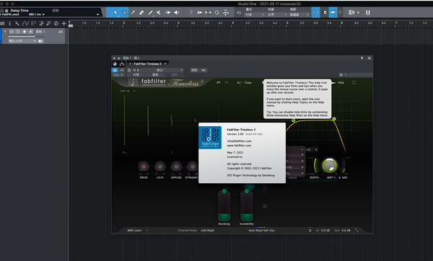Adjust the DRIVE knob
The width and height of the screenshot is (433, 261).
[144, 167]
